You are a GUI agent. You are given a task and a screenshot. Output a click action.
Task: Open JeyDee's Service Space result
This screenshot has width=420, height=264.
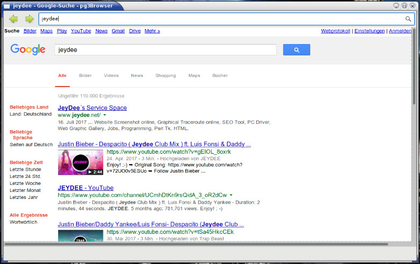tap(92, 108)
